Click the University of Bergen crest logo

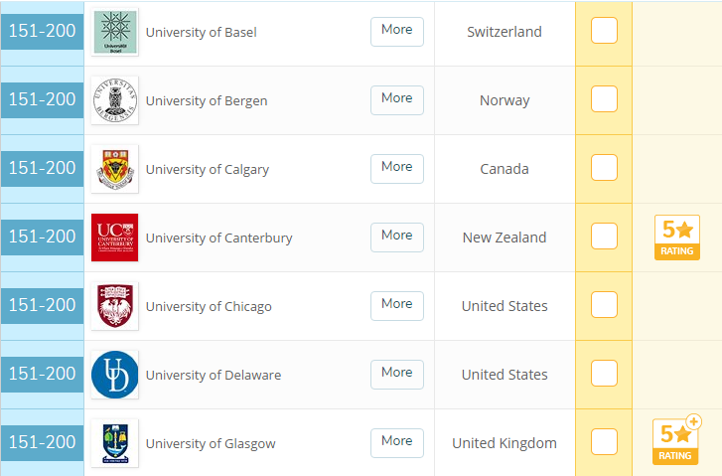tap(114, 100)
